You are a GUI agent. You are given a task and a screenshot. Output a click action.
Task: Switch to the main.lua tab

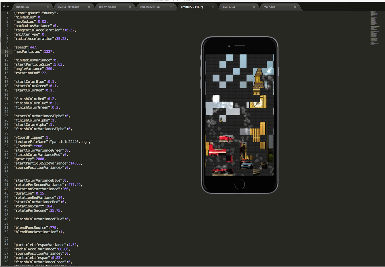click(x=269, y=7)
